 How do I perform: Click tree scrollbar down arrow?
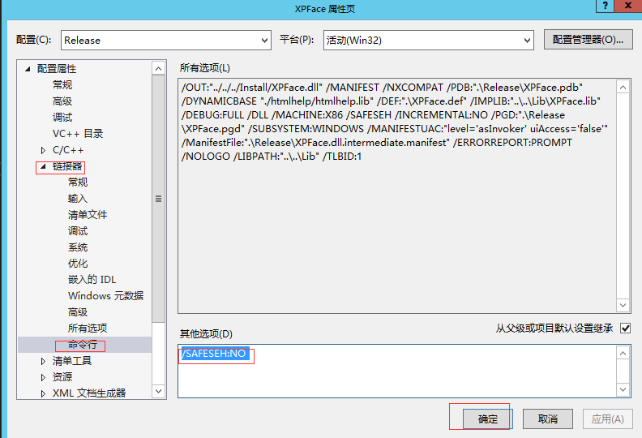tap(158, 391)
